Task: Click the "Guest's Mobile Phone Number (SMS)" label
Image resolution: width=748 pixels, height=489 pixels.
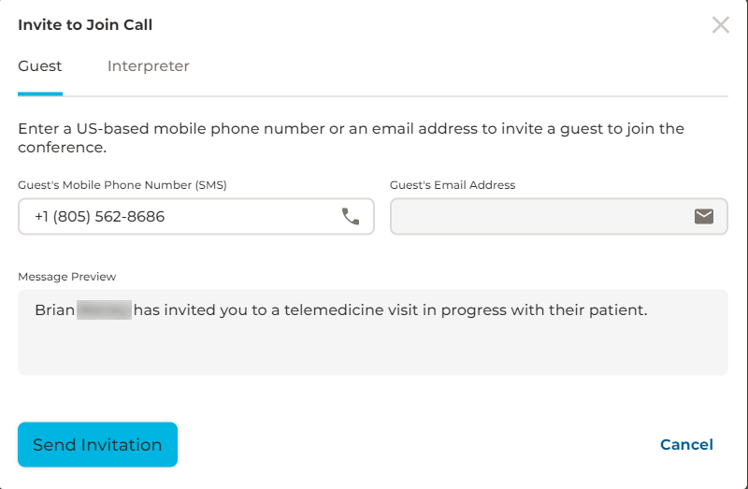Action: (x=122, y=185)
